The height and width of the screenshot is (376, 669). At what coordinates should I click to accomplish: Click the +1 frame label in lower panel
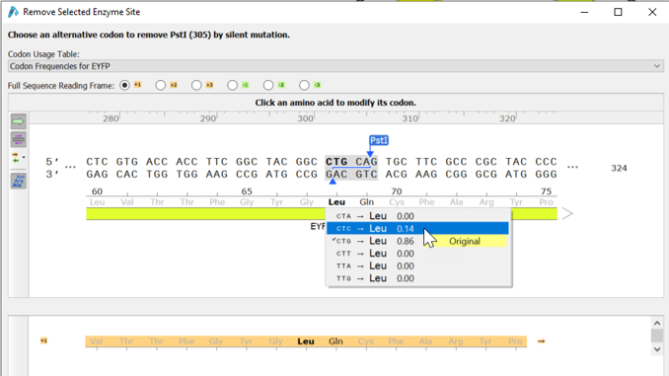[43, 340]
